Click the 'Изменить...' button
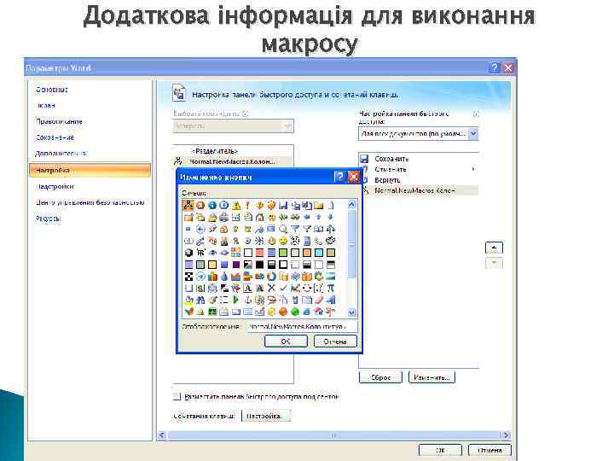 pos(432,377)
